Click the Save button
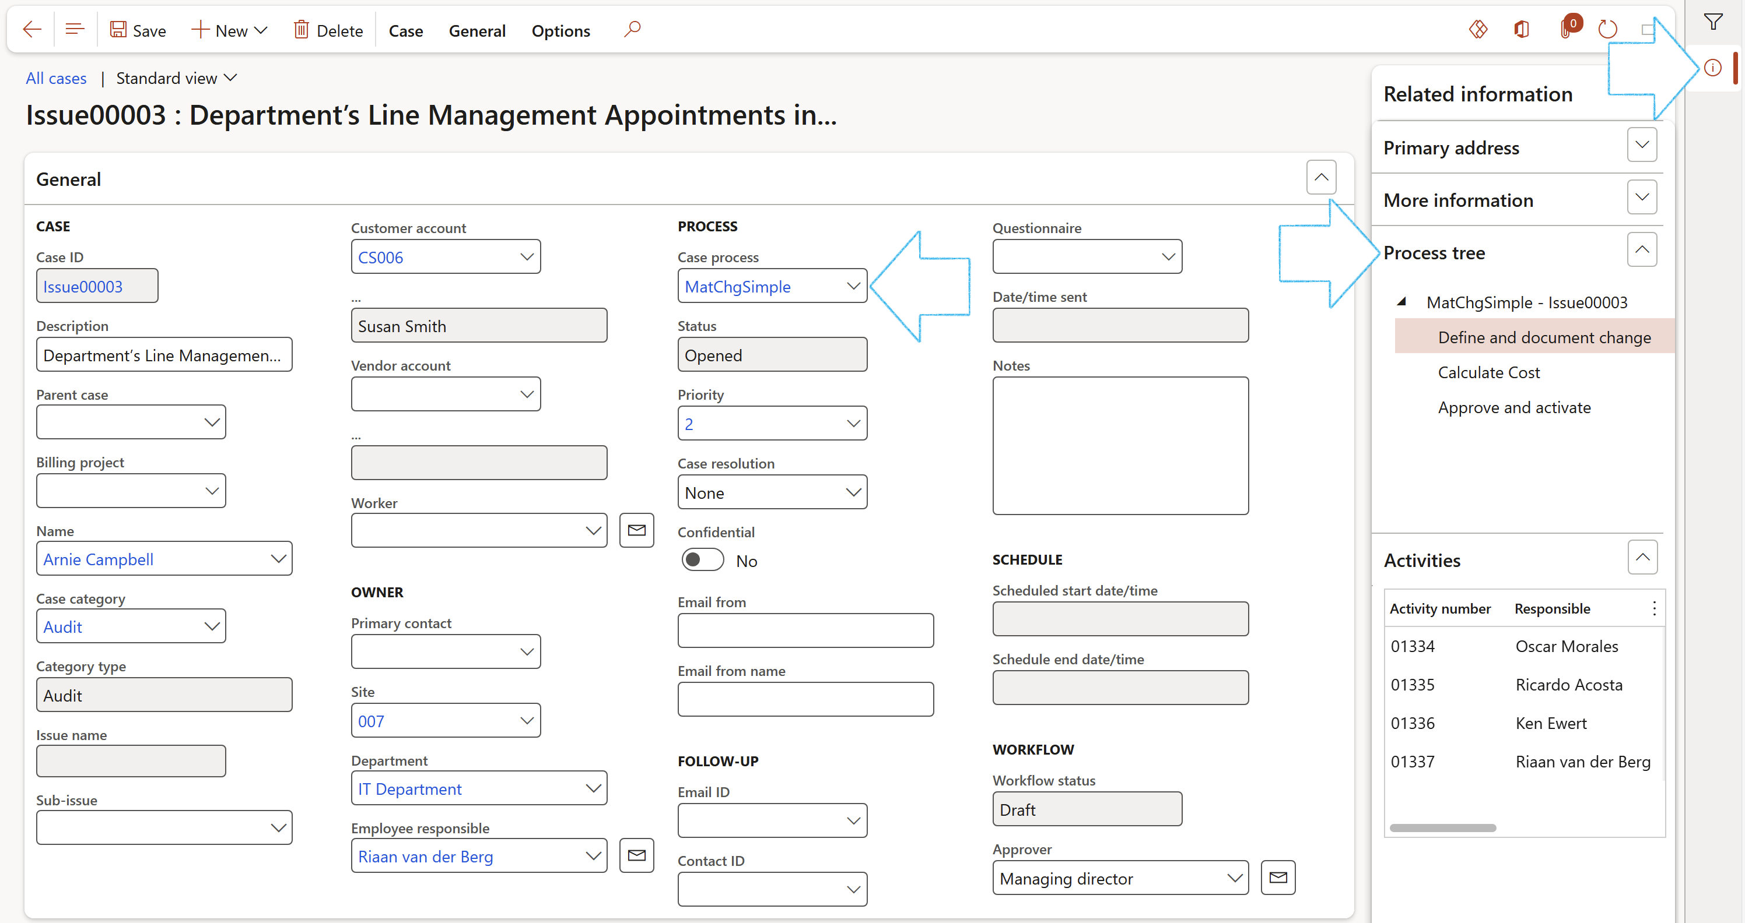 [x=138, y=30]
